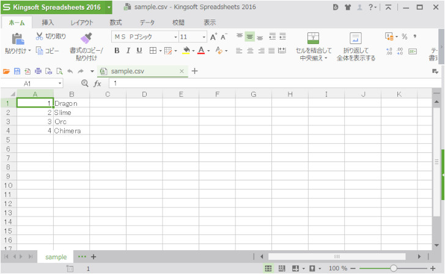This screenshot has width=445, height=274.
Task: Open the font size dropdown
Action: [x=204, y=37]
